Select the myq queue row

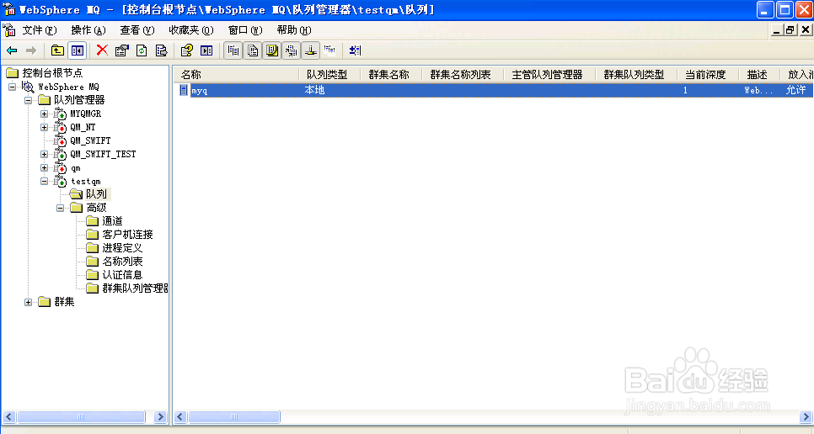pos(495,90)
